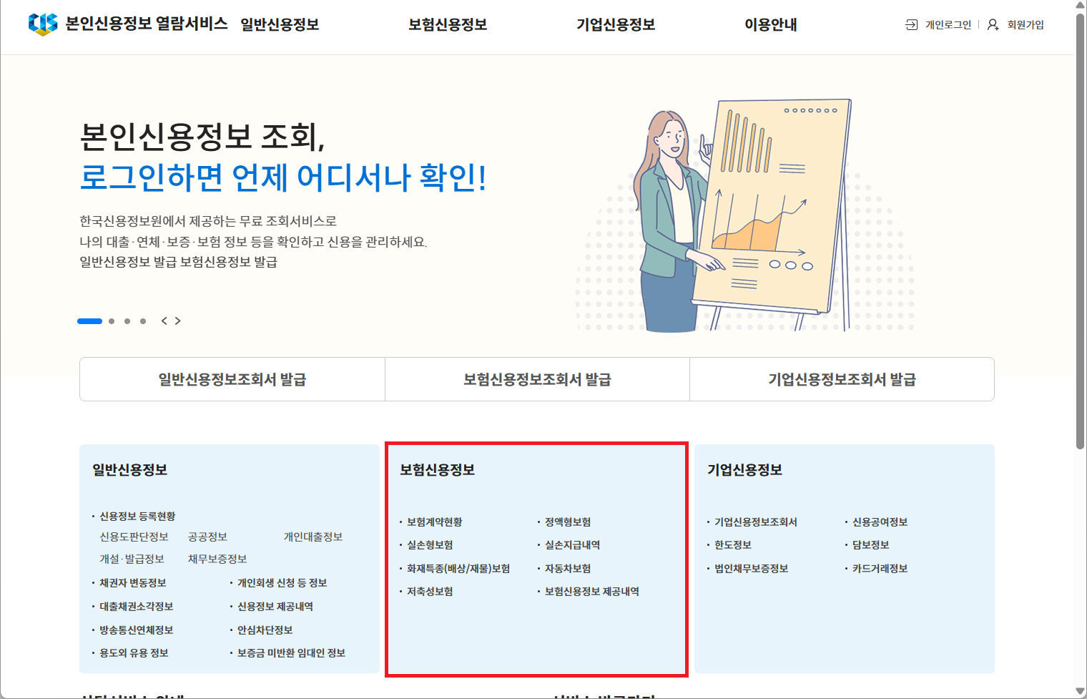Open 보증금 미반환 임대인 정보 link
1087x699 pixels.
[291, 653]
